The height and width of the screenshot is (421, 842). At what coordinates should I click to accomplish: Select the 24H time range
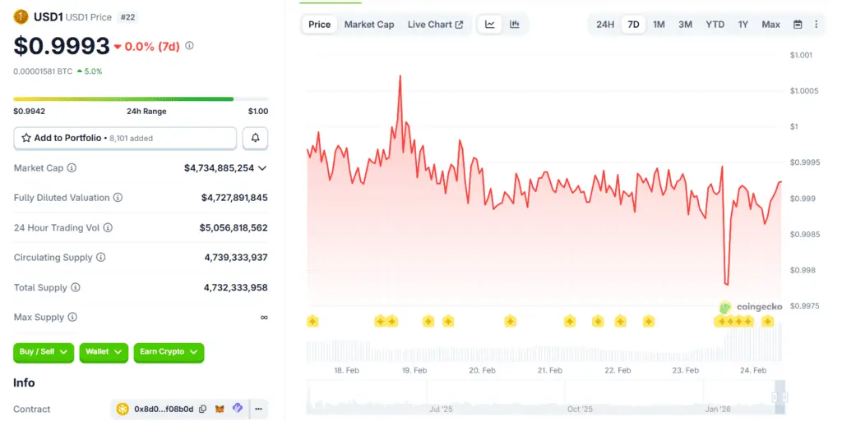pyautogui.click(x=605, y=25)
